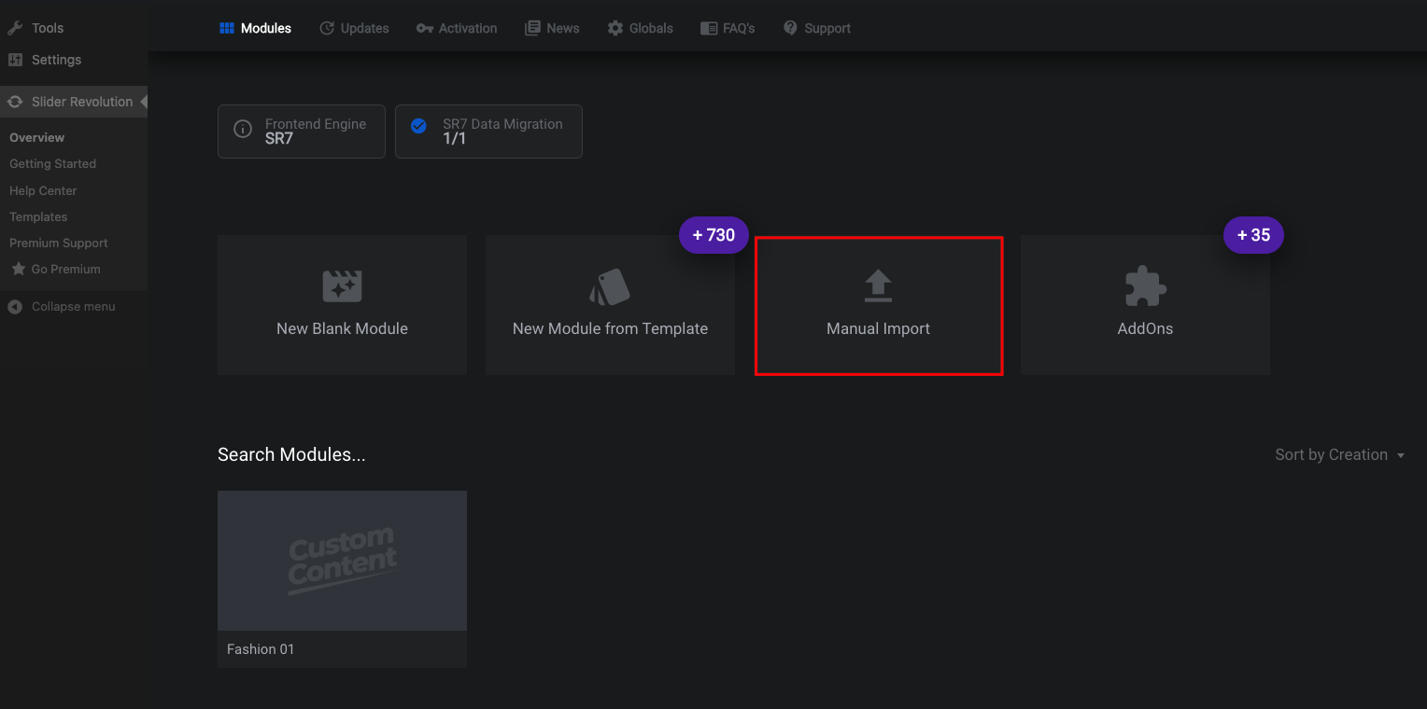
Task: Open the Support tab
Action: (x=817, y=28)
